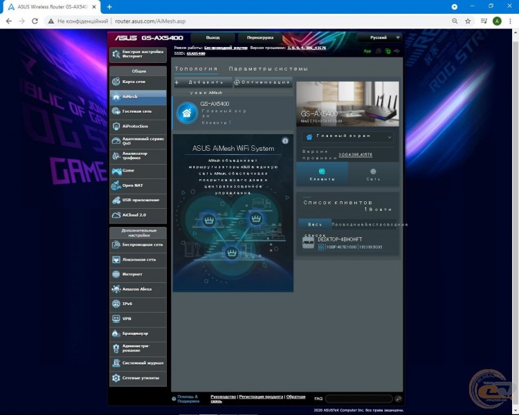
Task: Click GS-AX5400 router photo thumbnail
Action: (347, 104)
